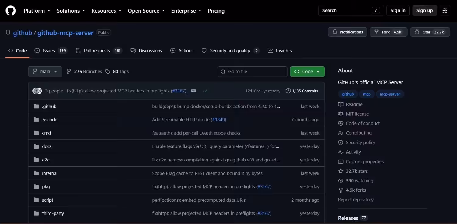Click the folder icon for script
This screenshot has width=457, height=224.
point(36,200)
